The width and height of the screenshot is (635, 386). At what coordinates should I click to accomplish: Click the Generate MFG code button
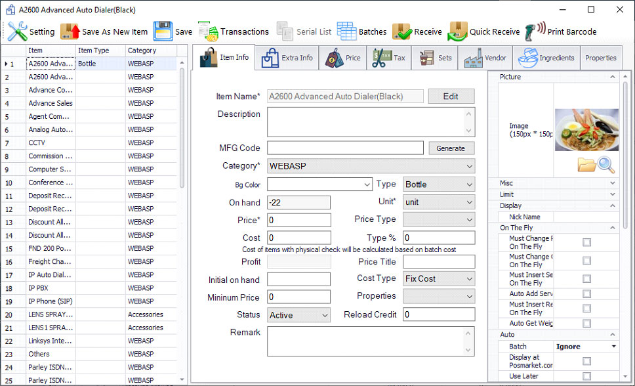point(451,148)
